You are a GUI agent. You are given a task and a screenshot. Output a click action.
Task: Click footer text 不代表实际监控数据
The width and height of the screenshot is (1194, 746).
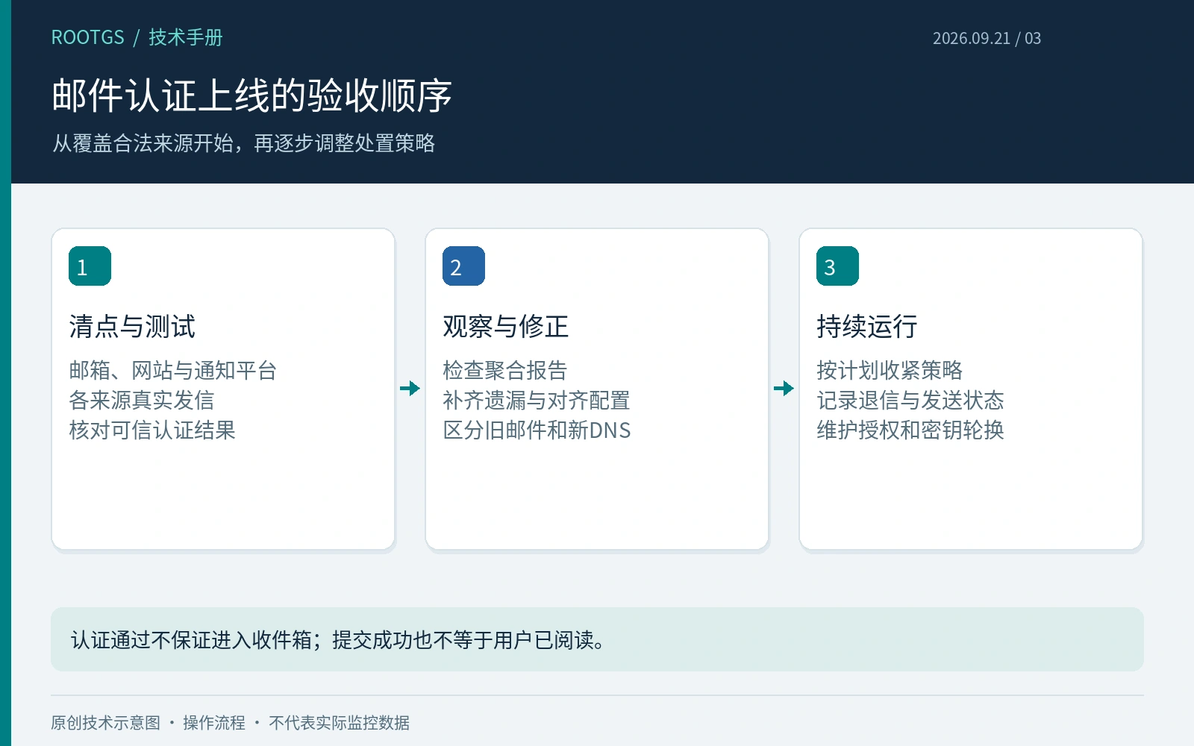(x=340, y=722)
